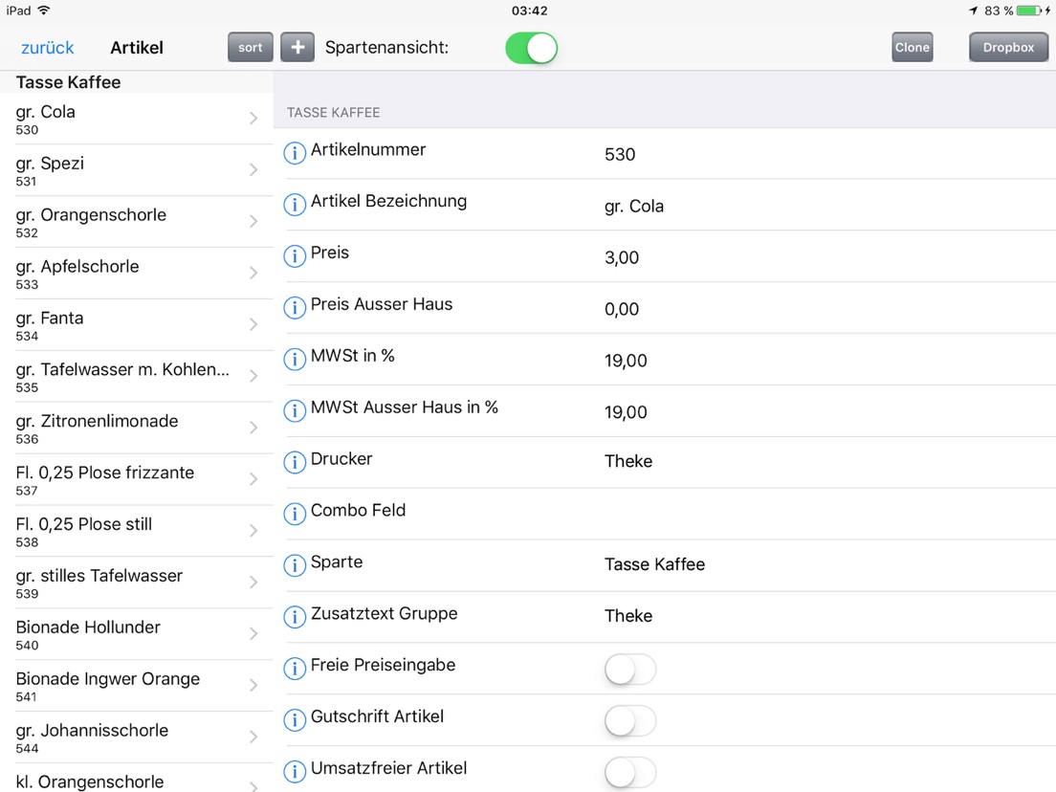Open info icon for Zusatztext Gruppe
The width and height of the screenshot is (1056, 792).
click(x=295, y=617)
